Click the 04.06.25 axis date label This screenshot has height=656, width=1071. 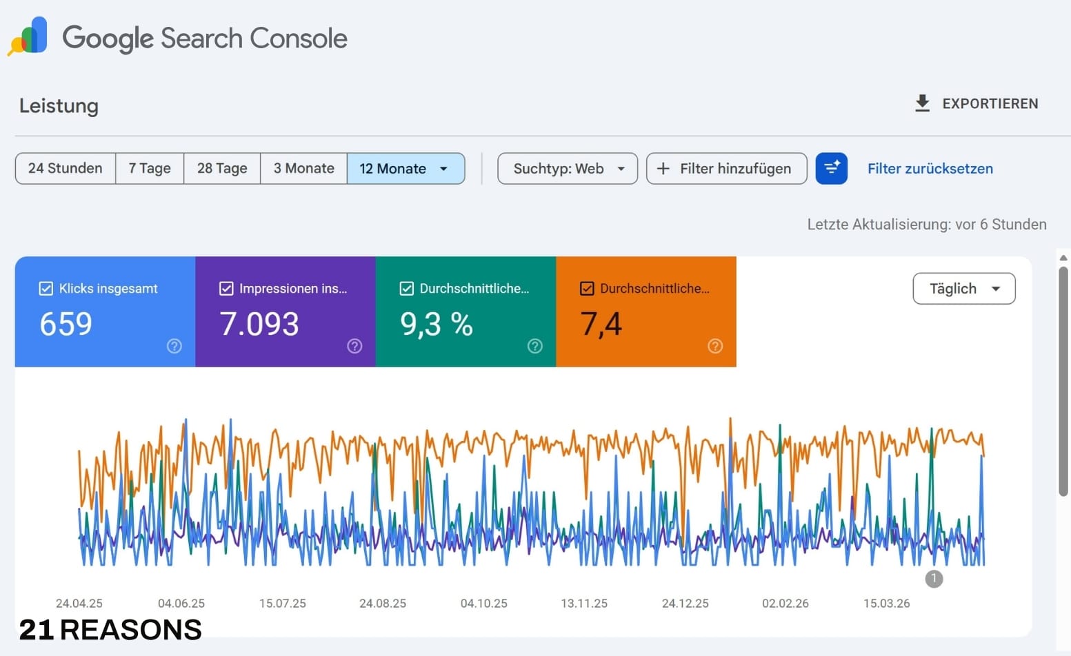[x=181, y=604]
